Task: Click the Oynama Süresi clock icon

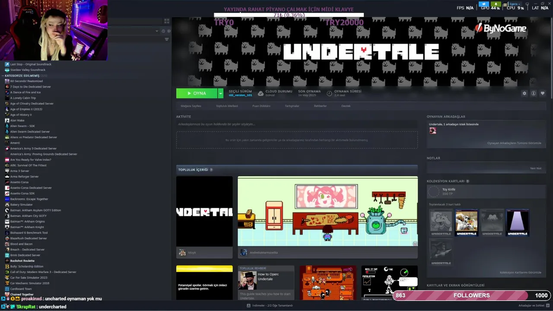Action: (329, 93)
